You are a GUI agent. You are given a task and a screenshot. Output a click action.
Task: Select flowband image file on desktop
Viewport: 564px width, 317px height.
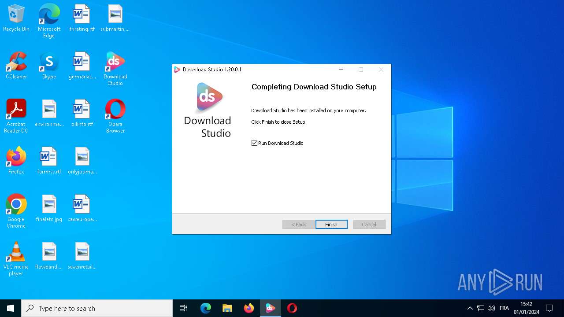coord(49,256)
